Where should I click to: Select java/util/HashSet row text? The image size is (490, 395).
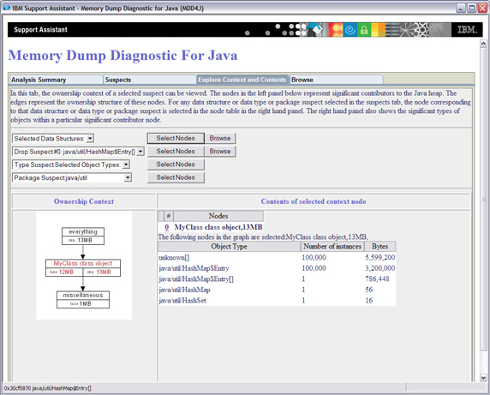182,301
